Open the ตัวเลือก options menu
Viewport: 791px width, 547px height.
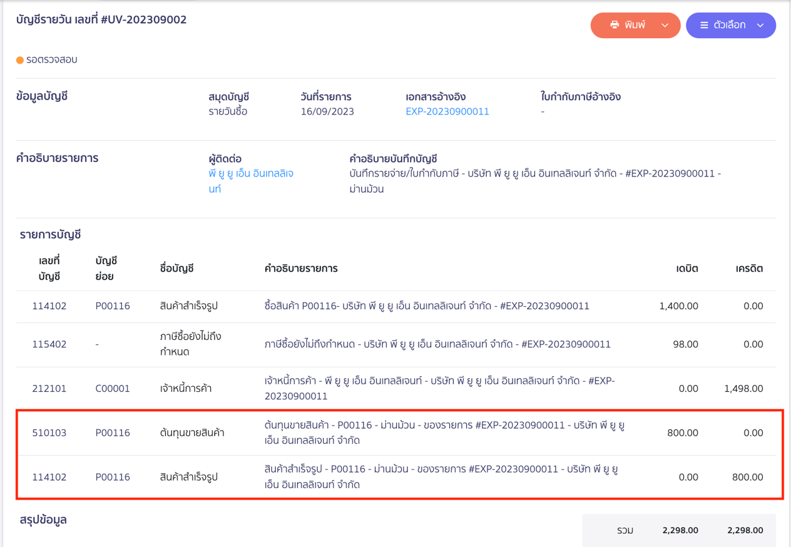pyautogui.click(x=730, y=26)
